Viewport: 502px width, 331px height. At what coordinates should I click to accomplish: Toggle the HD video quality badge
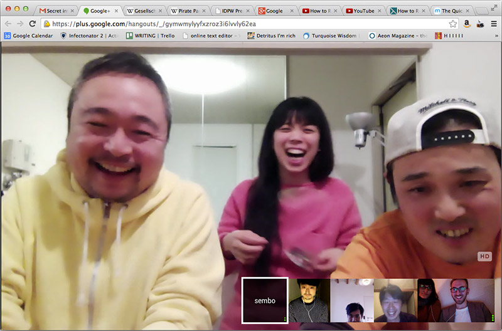pos(484,256)
